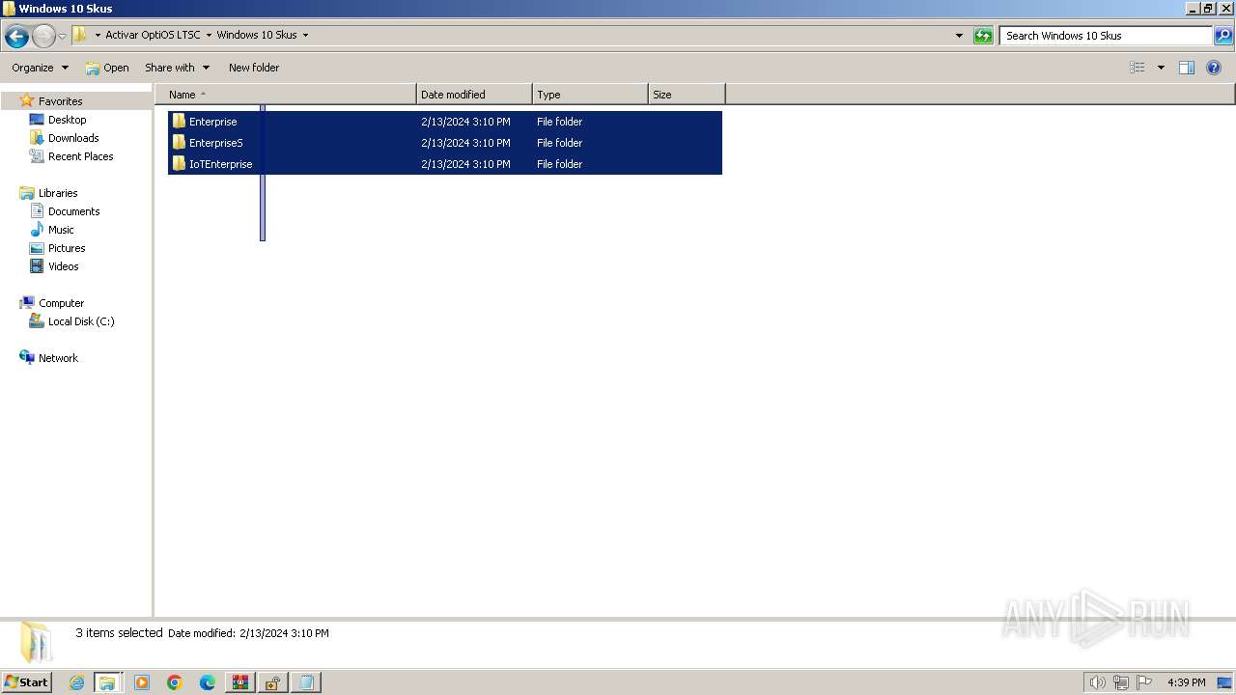Expand the arrow after Windows 10 Skus
This screenshot has height=695, width=1236.
[x=306, y=36]
